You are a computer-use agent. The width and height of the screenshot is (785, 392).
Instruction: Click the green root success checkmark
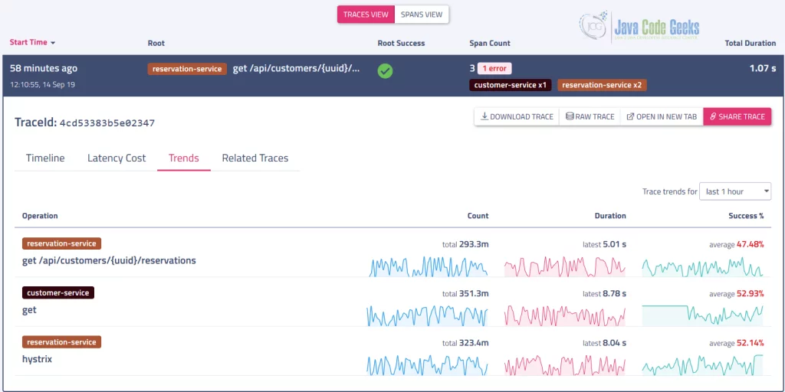385,70
